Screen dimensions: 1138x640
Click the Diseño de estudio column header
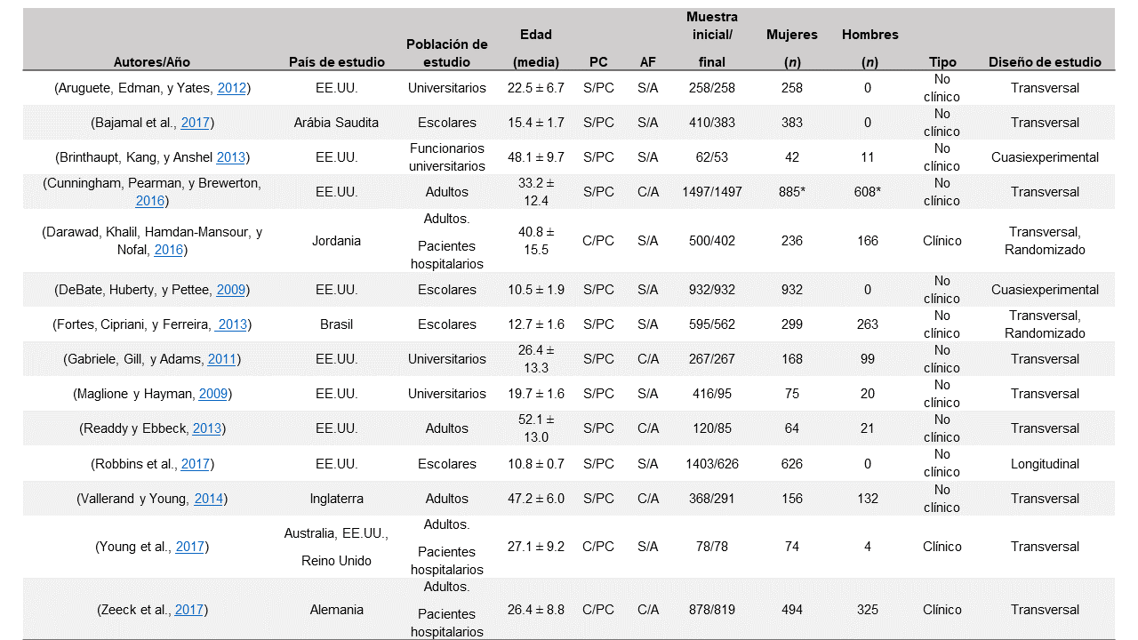coord(1045,62)
